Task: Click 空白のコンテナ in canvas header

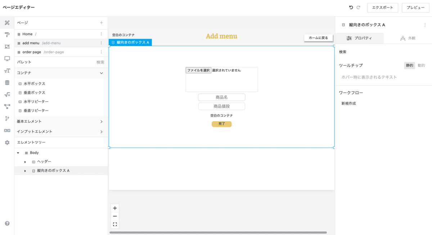Action: [123, 35]
